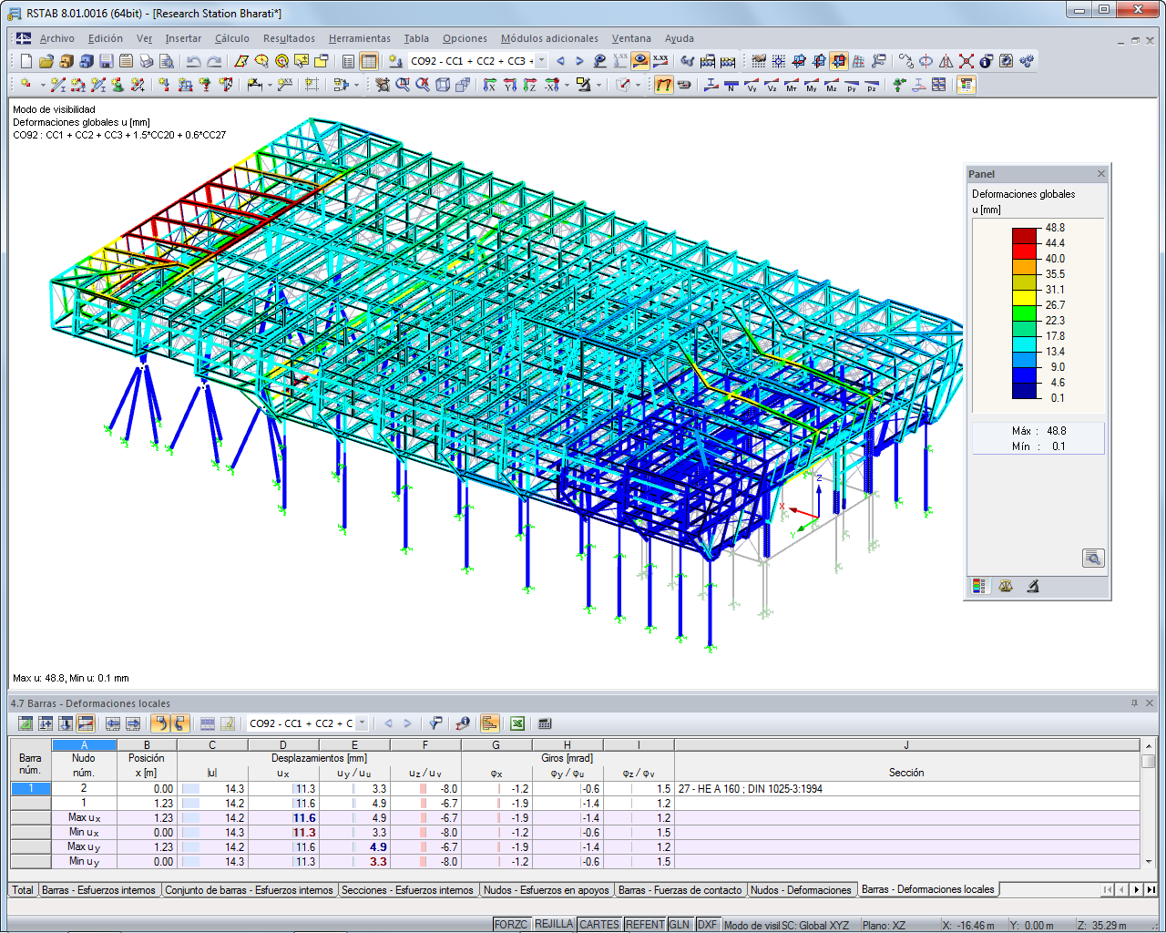Toggle REJILLA grid in status bar
The image size is (1166, 933).
(x=554, y=925)
